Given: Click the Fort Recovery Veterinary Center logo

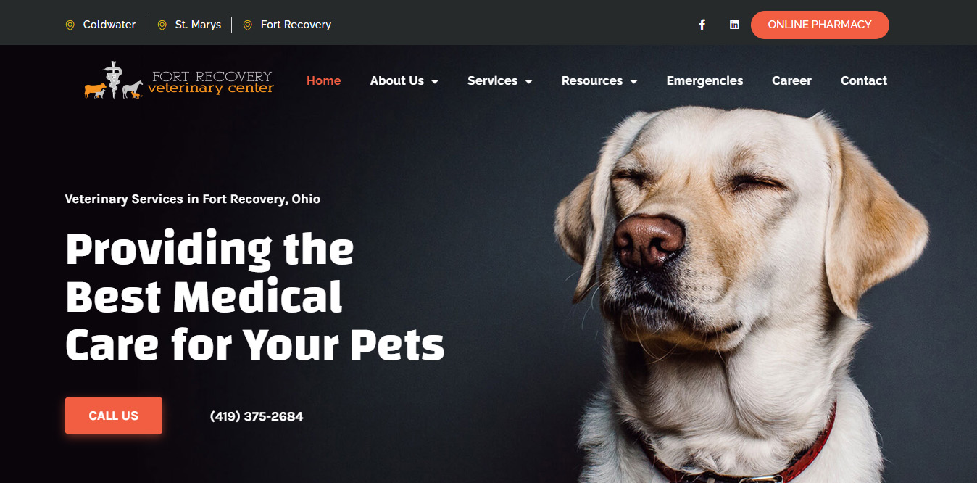Looking at the screenshot, I should [179, 80].
